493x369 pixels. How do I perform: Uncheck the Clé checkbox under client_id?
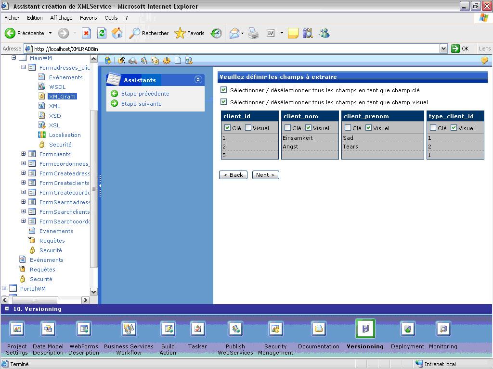pos(228,128)
